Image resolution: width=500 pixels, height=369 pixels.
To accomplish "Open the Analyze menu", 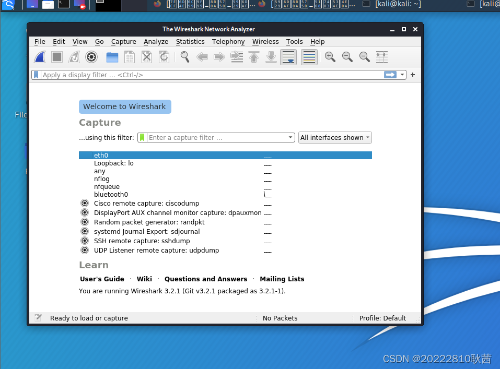I will pos(156,42).
